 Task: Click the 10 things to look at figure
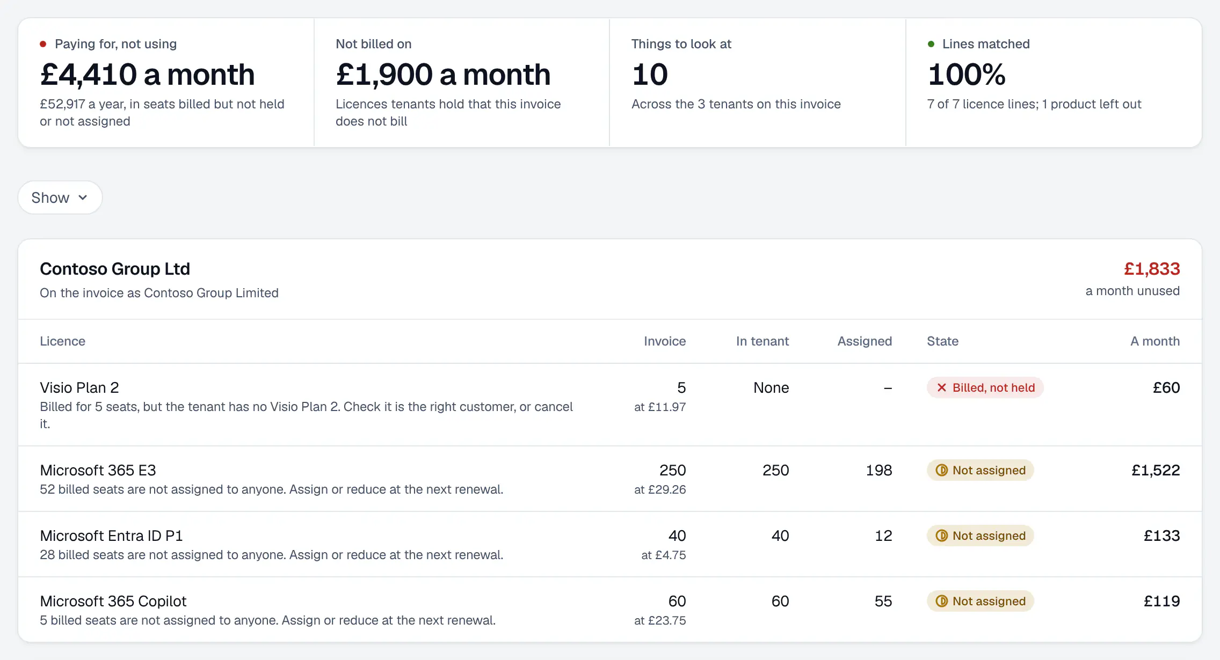click(x=650, y=74)
